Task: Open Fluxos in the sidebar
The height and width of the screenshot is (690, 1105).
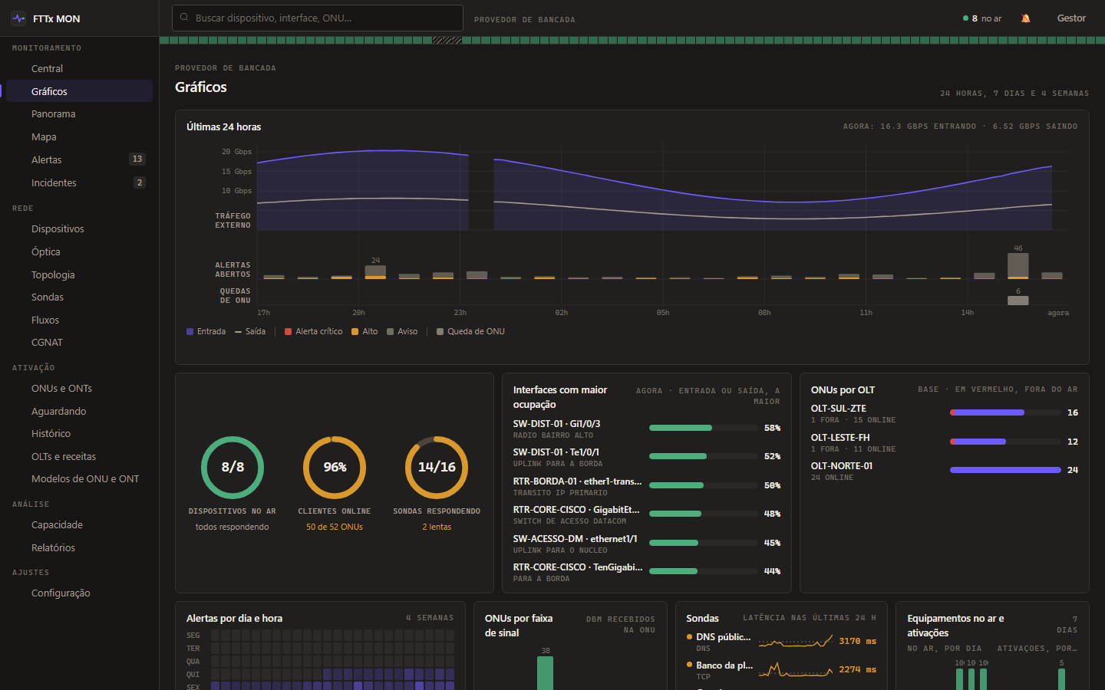Action: click(79, 320)
